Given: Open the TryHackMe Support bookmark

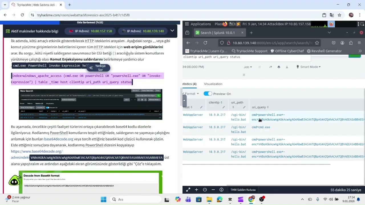Looking at the screenshot, I should (x=250, y=51).
